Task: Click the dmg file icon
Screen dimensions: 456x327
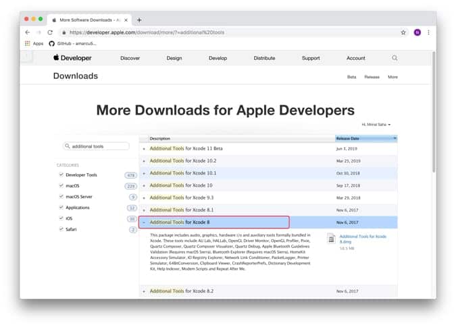Action: pos(331,239)
